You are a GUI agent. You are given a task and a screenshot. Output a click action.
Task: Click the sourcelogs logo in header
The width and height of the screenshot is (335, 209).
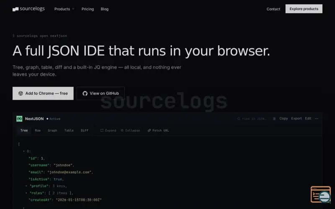[28, 9]
